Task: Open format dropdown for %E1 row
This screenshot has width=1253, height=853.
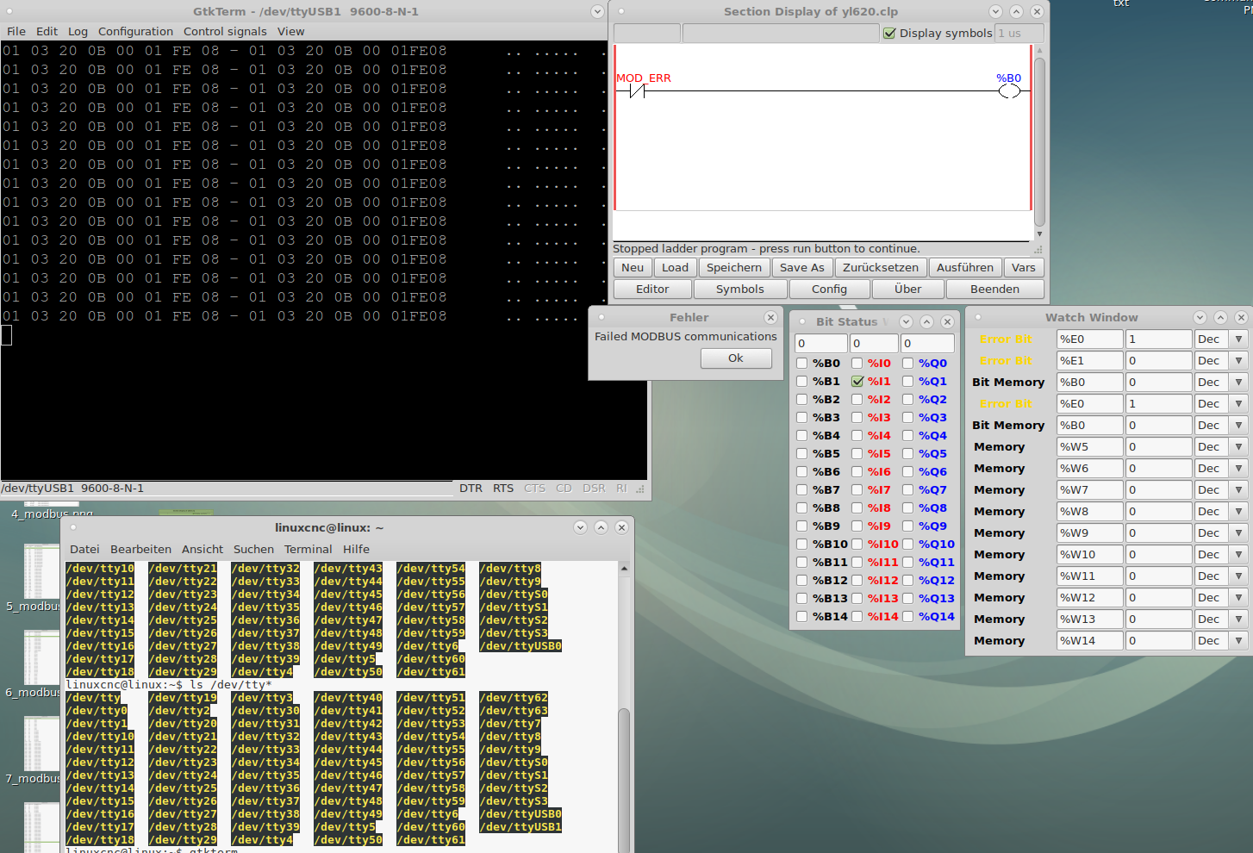Action: coord(1238,360)
